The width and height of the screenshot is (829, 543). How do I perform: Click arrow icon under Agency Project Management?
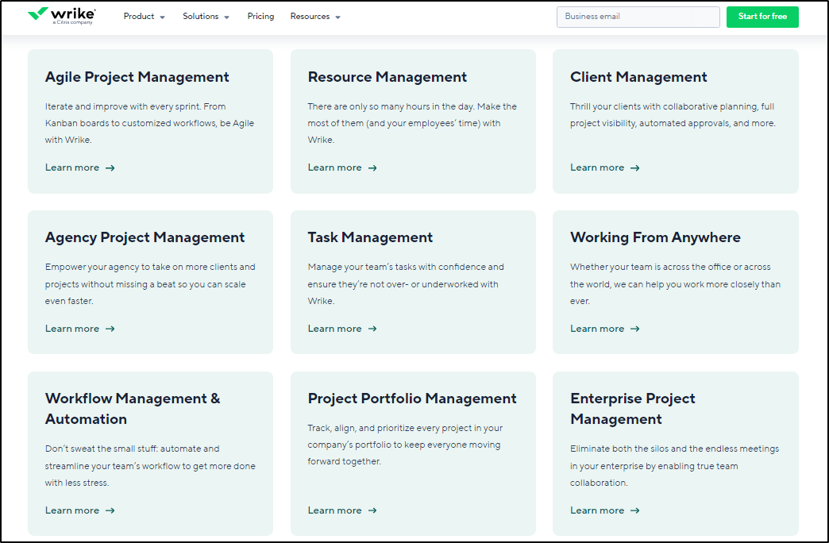(x=110, y=329)
